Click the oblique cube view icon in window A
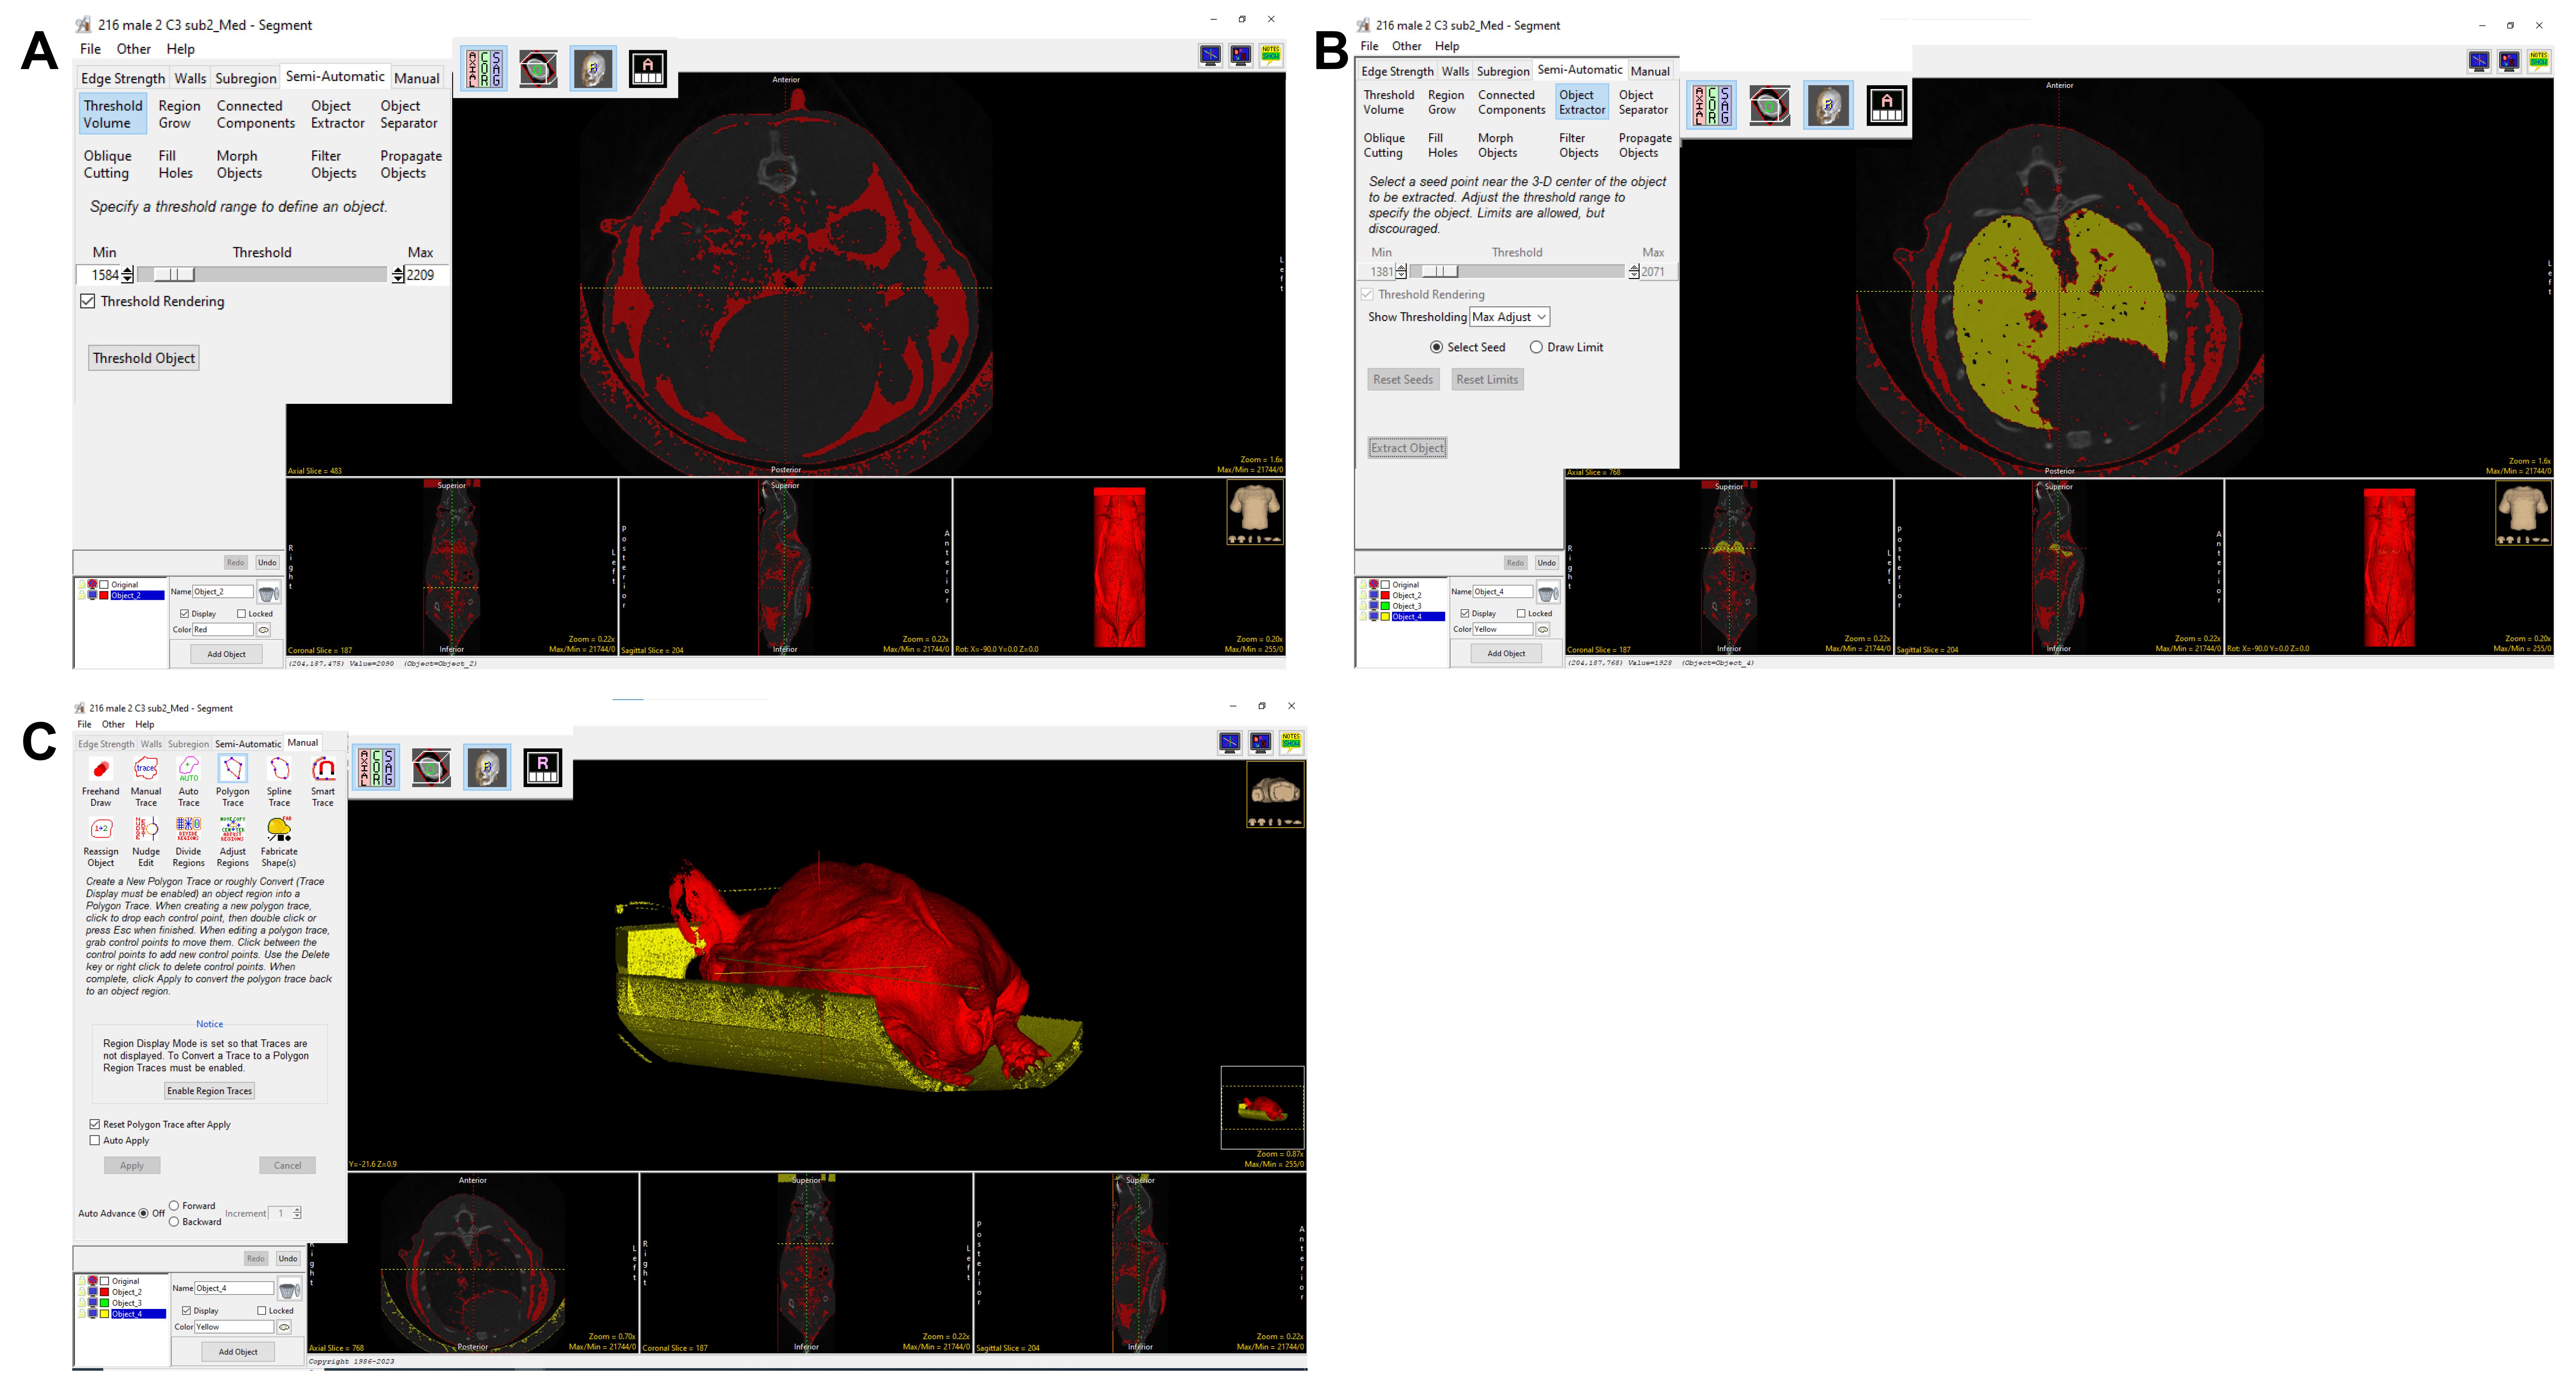The height and width of the screenshot is (1384, 2576). point(538,69)
